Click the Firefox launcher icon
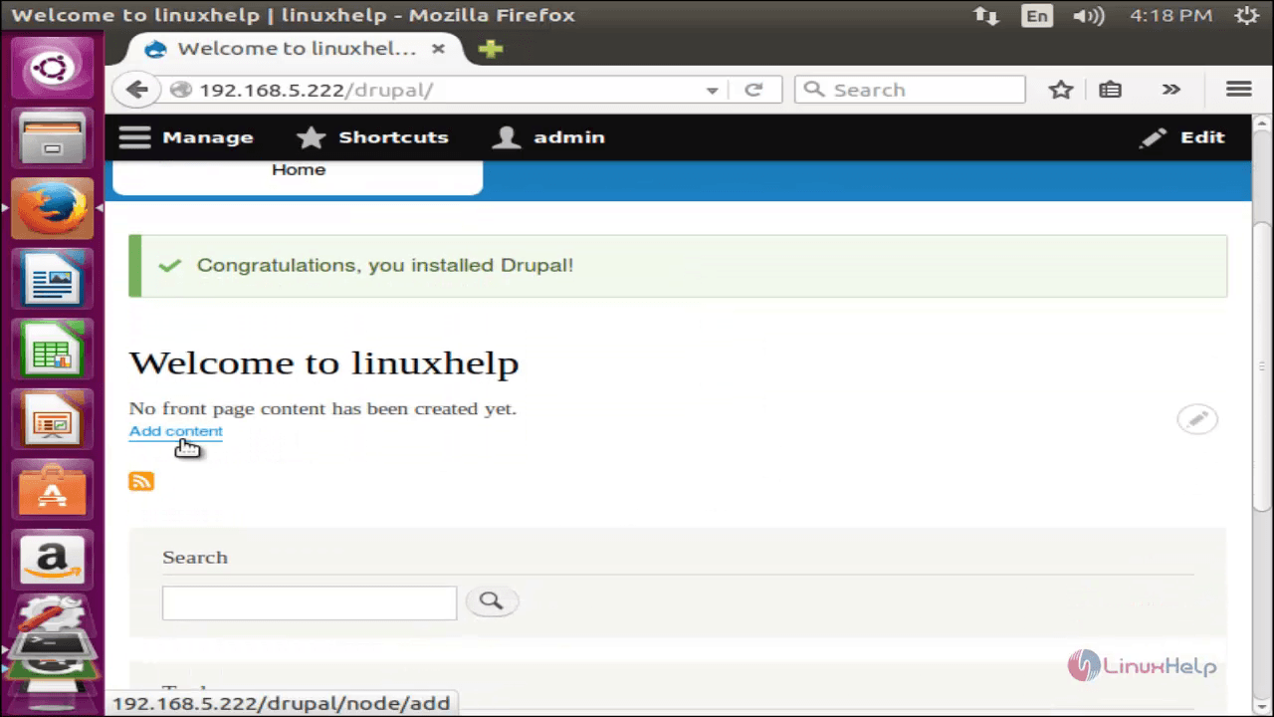Viewport: 1274px width, 717px height. (x=52, y=208)
